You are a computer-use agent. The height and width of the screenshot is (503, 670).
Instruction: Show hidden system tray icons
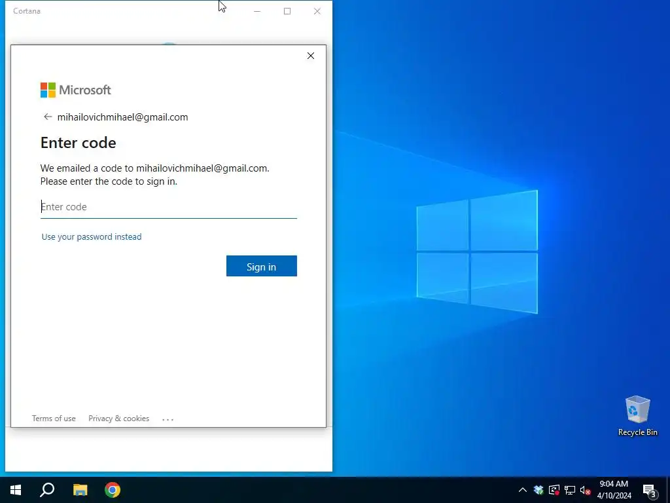pyautogui.click(x=522, y=490)
